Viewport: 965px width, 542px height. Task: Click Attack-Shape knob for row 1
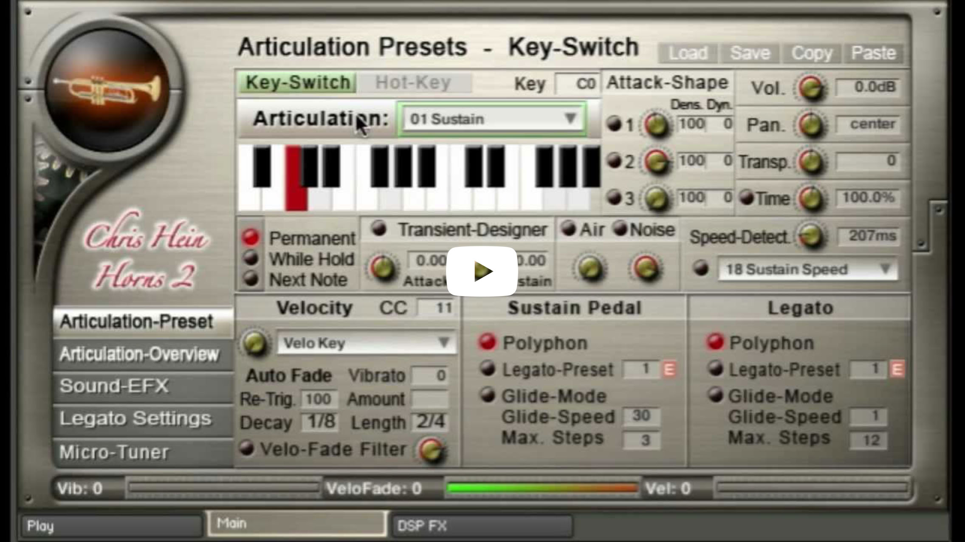click(x=657, y=125)
